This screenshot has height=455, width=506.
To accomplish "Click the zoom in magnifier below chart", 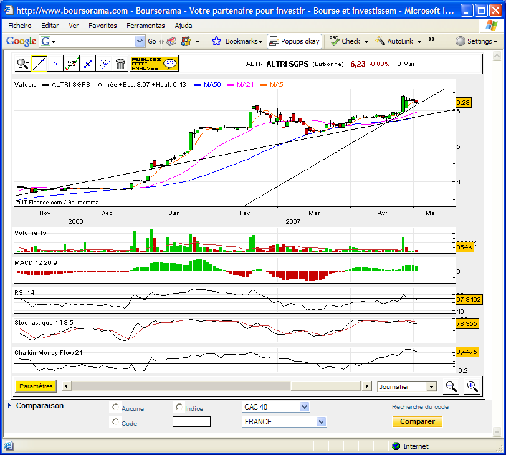I will [472, 386].
